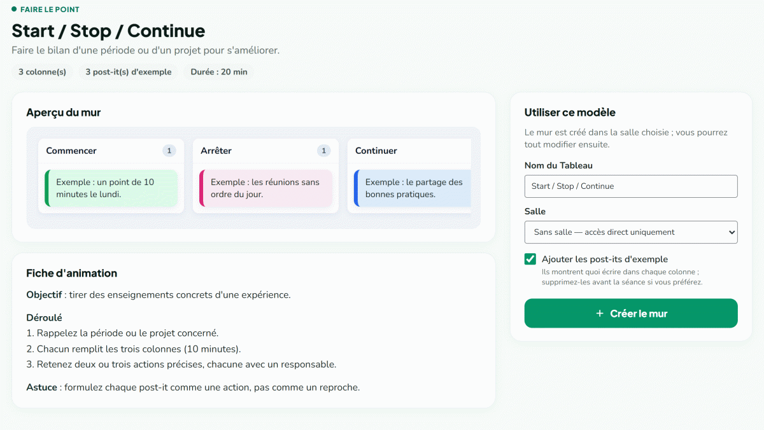Viewport: 764px width, 430px height.
Task: Click the Objectif line text
Action: (159, 295)
